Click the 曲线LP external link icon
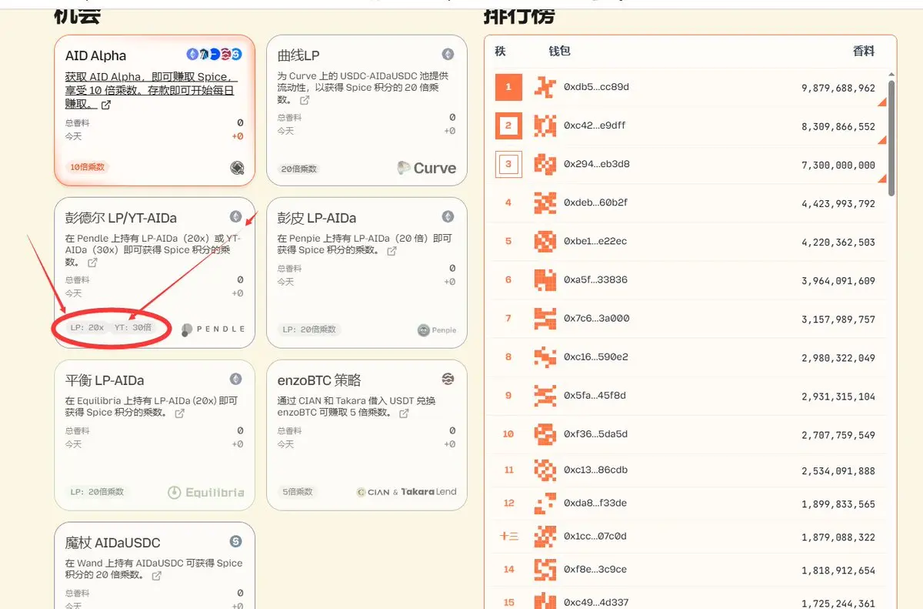Viewport: 923px width, 609px height. coord(305,100)
